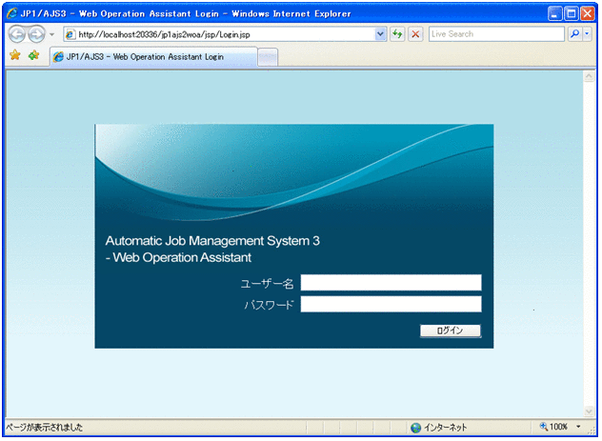Open the search provider options dropdown
This screenshot has width=602, height=441.
587,34
